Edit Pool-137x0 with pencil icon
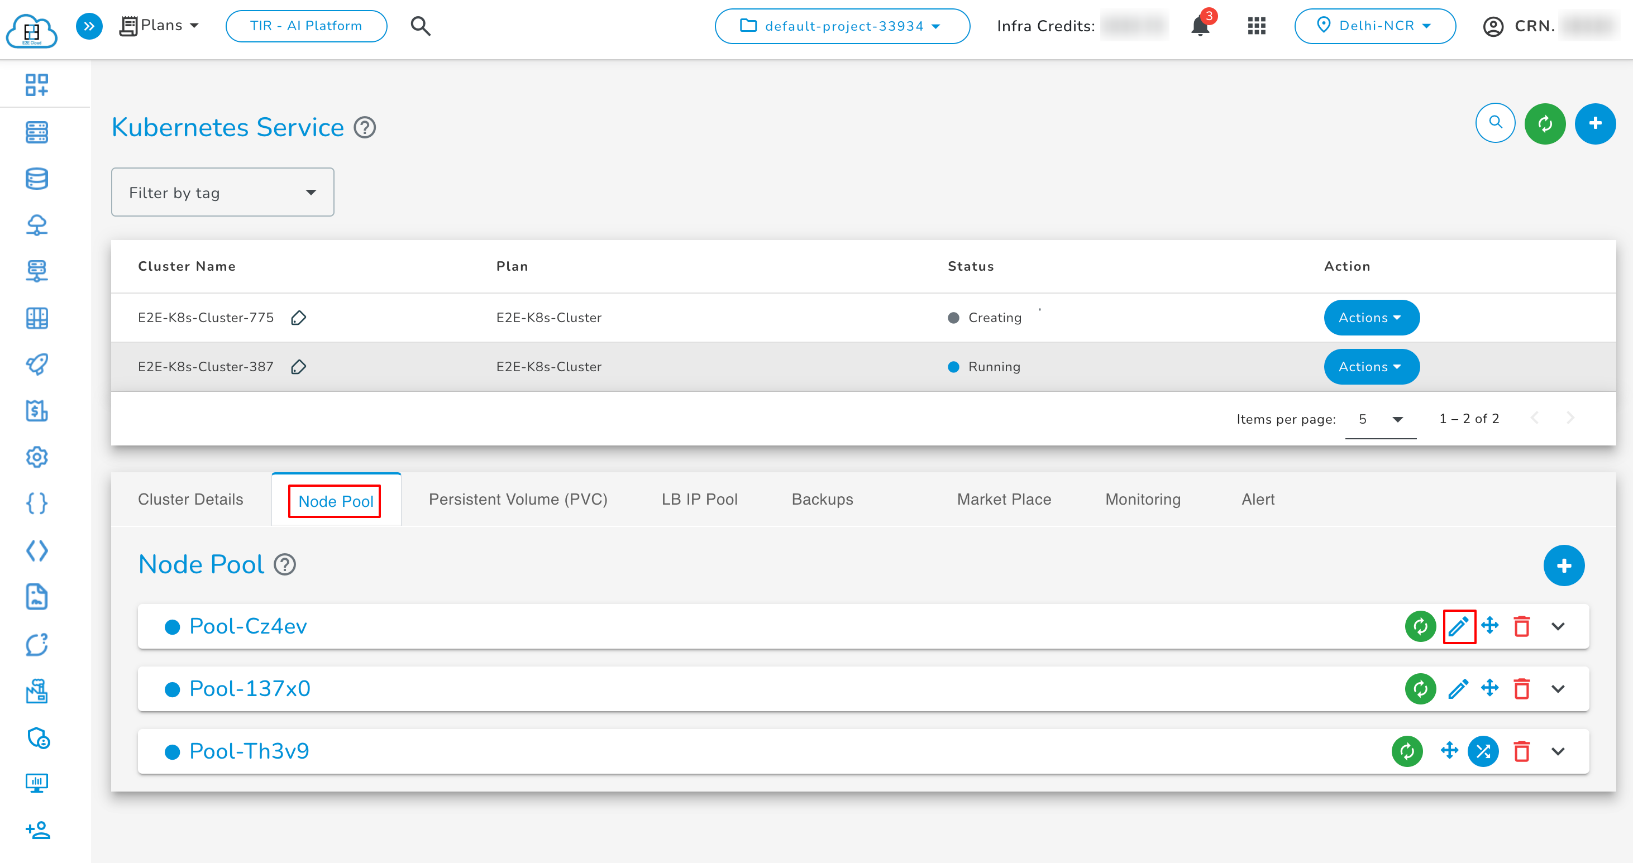Image resolution: width=1633 pixels, height=863 pixels. [1459, 689]
